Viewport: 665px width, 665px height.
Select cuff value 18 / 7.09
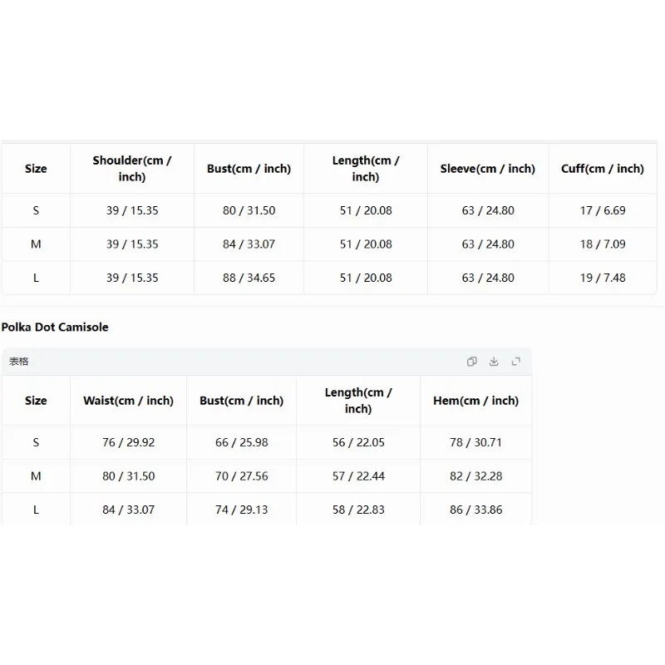point(603,244)
